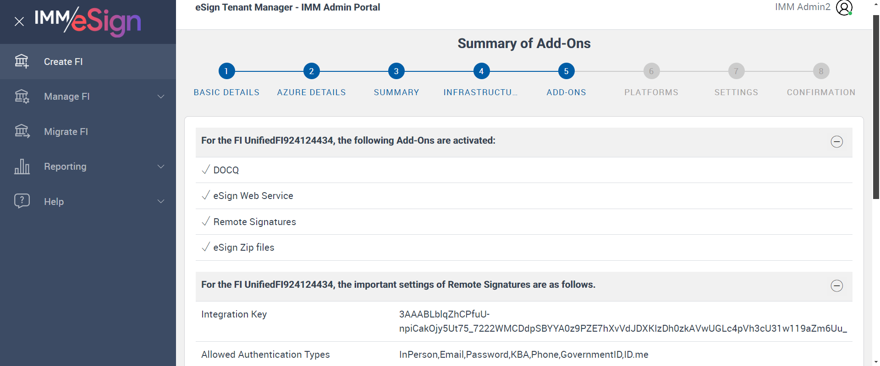
Task: Open the IMM Admin2 user profile icon
Action: 844,7
